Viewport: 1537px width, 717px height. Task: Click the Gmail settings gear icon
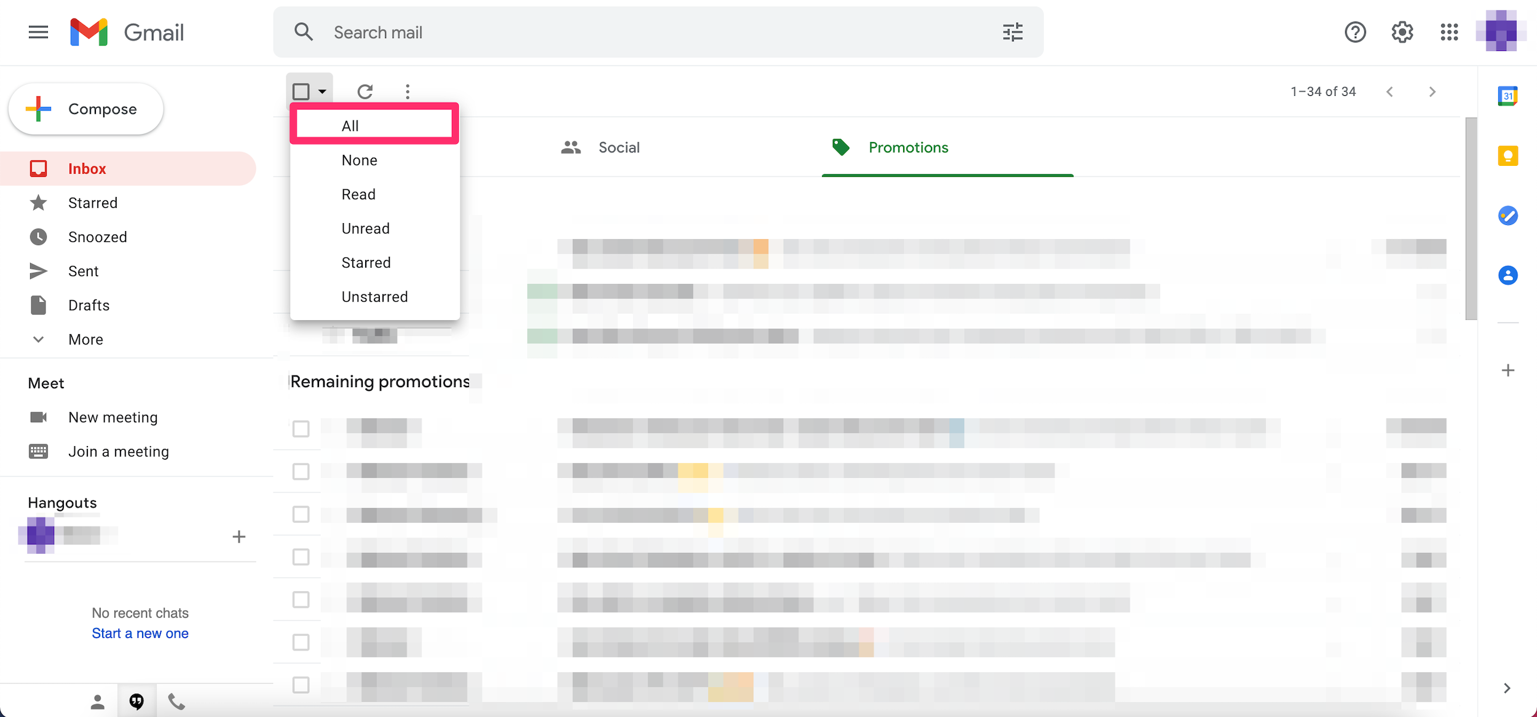point(1403,33)
